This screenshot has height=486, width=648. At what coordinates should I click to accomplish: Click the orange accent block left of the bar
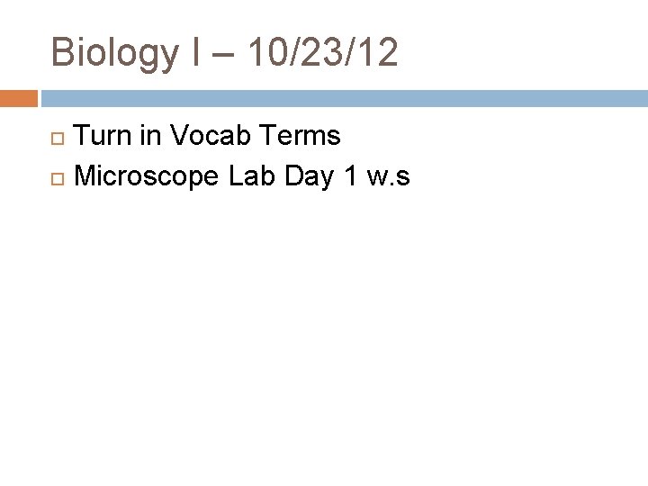tap(19, 99)
